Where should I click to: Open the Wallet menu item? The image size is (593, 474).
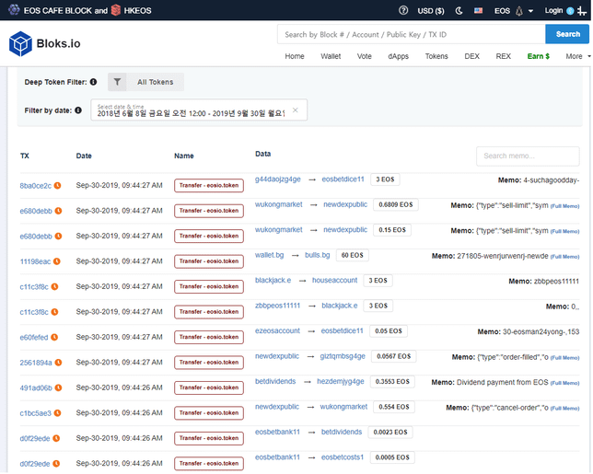tap(331, 56)
